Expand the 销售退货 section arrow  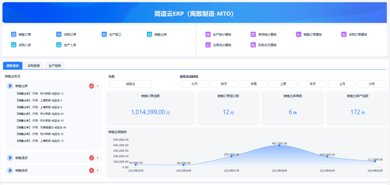97,158
